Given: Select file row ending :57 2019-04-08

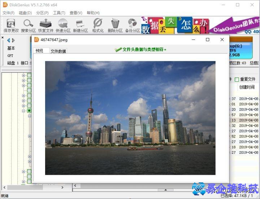Looking at the screenshot, I should pos(244,115).
